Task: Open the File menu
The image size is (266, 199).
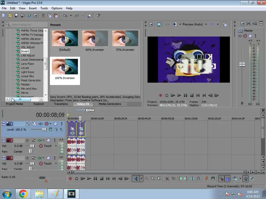Action: pos(4,8)
